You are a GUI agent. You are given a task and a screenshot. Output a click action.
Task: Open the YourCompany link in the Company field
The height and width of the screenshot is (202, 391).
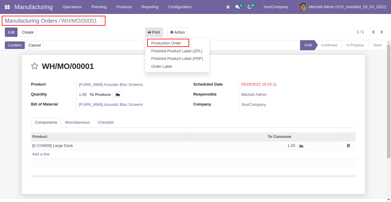point(254,105)
